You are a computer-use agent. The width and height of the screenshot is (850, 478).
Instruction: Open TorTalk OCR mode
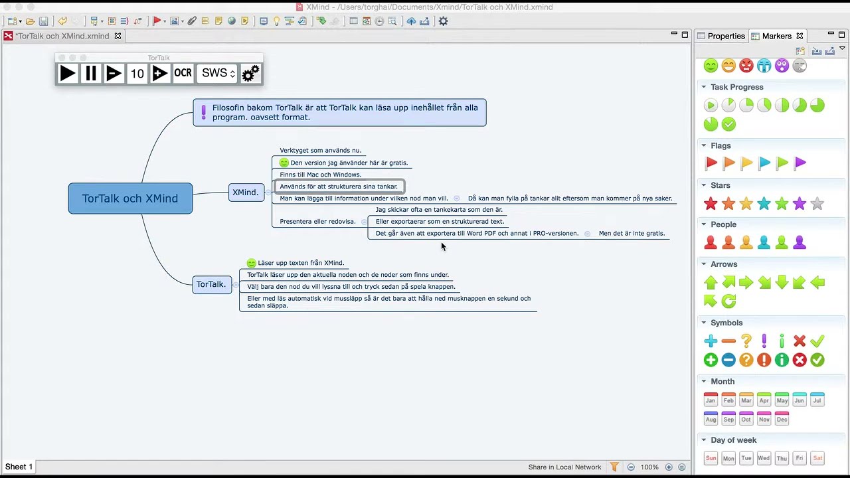(183, 73)
